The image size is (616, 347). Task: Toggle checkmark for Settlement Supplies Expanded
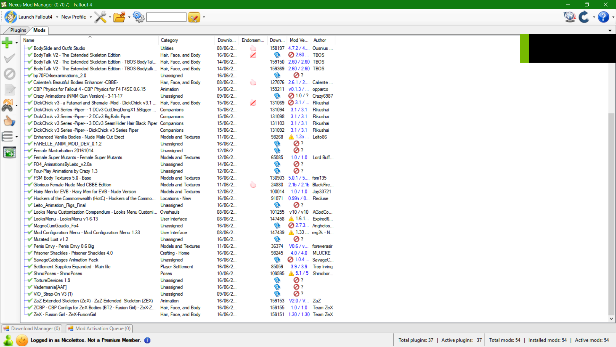tap(30, 267)
